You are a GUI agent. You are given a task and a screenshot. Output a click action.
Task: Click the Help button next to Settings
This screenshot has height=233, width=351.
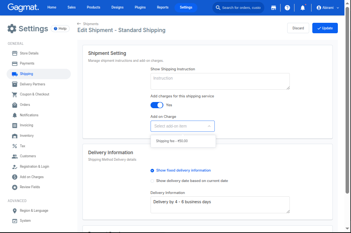point(60,29)
